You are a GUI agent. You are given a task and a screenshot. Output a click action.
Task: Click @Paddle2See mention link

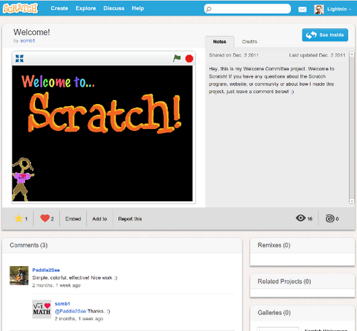(x=70, y=311)
